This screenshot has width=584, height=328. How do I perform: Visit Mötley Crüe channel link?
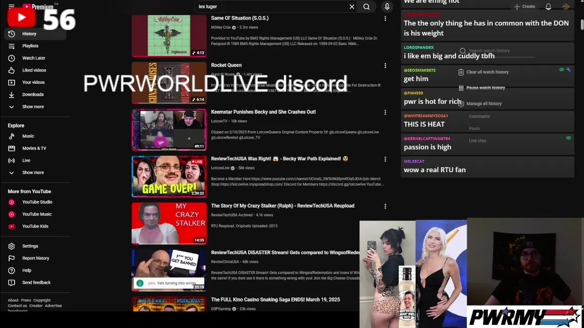[221, 27]
